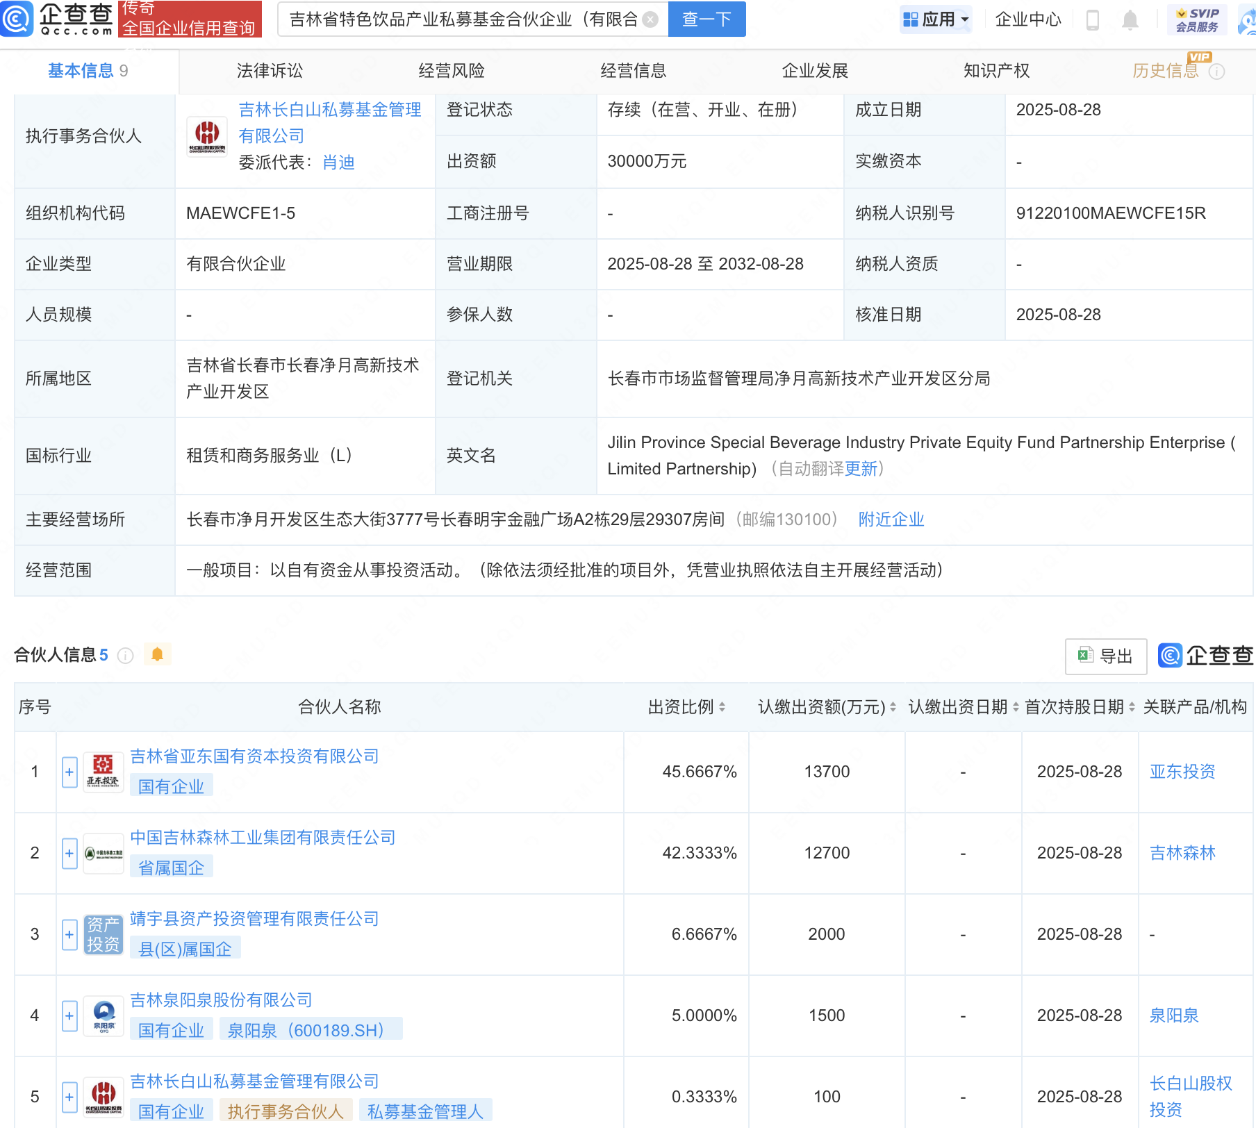
Task: Click the 省属国企 tag
Action: (171, 868)
